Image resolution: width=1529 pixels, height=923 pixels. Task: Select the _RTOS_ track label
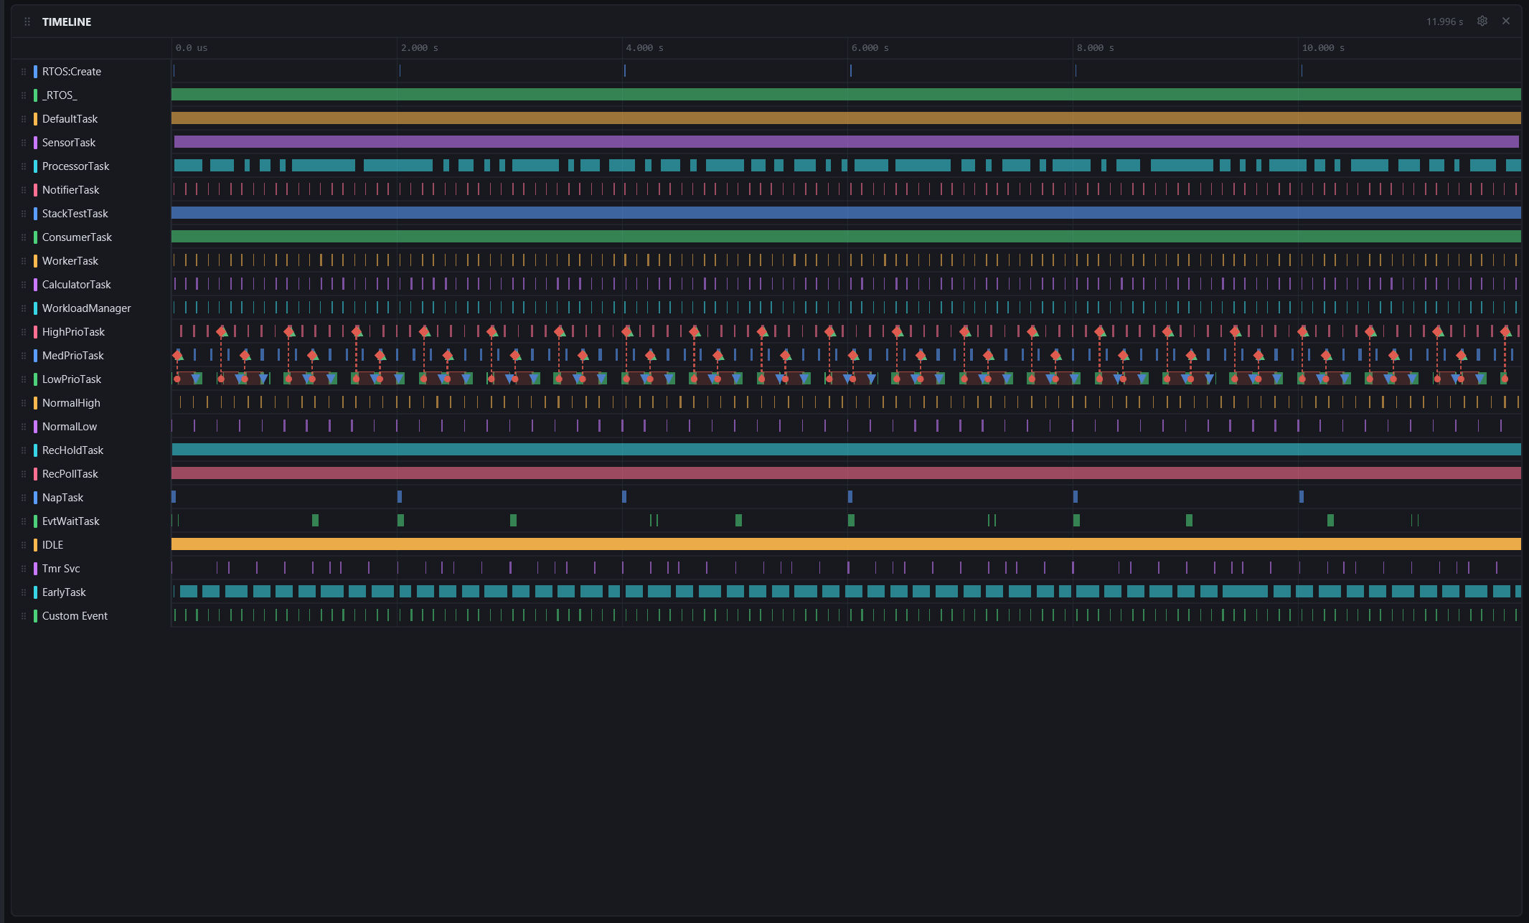pos(60,95)
